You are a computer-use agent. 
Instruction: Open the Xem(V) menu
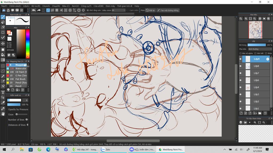coord(75,6)
